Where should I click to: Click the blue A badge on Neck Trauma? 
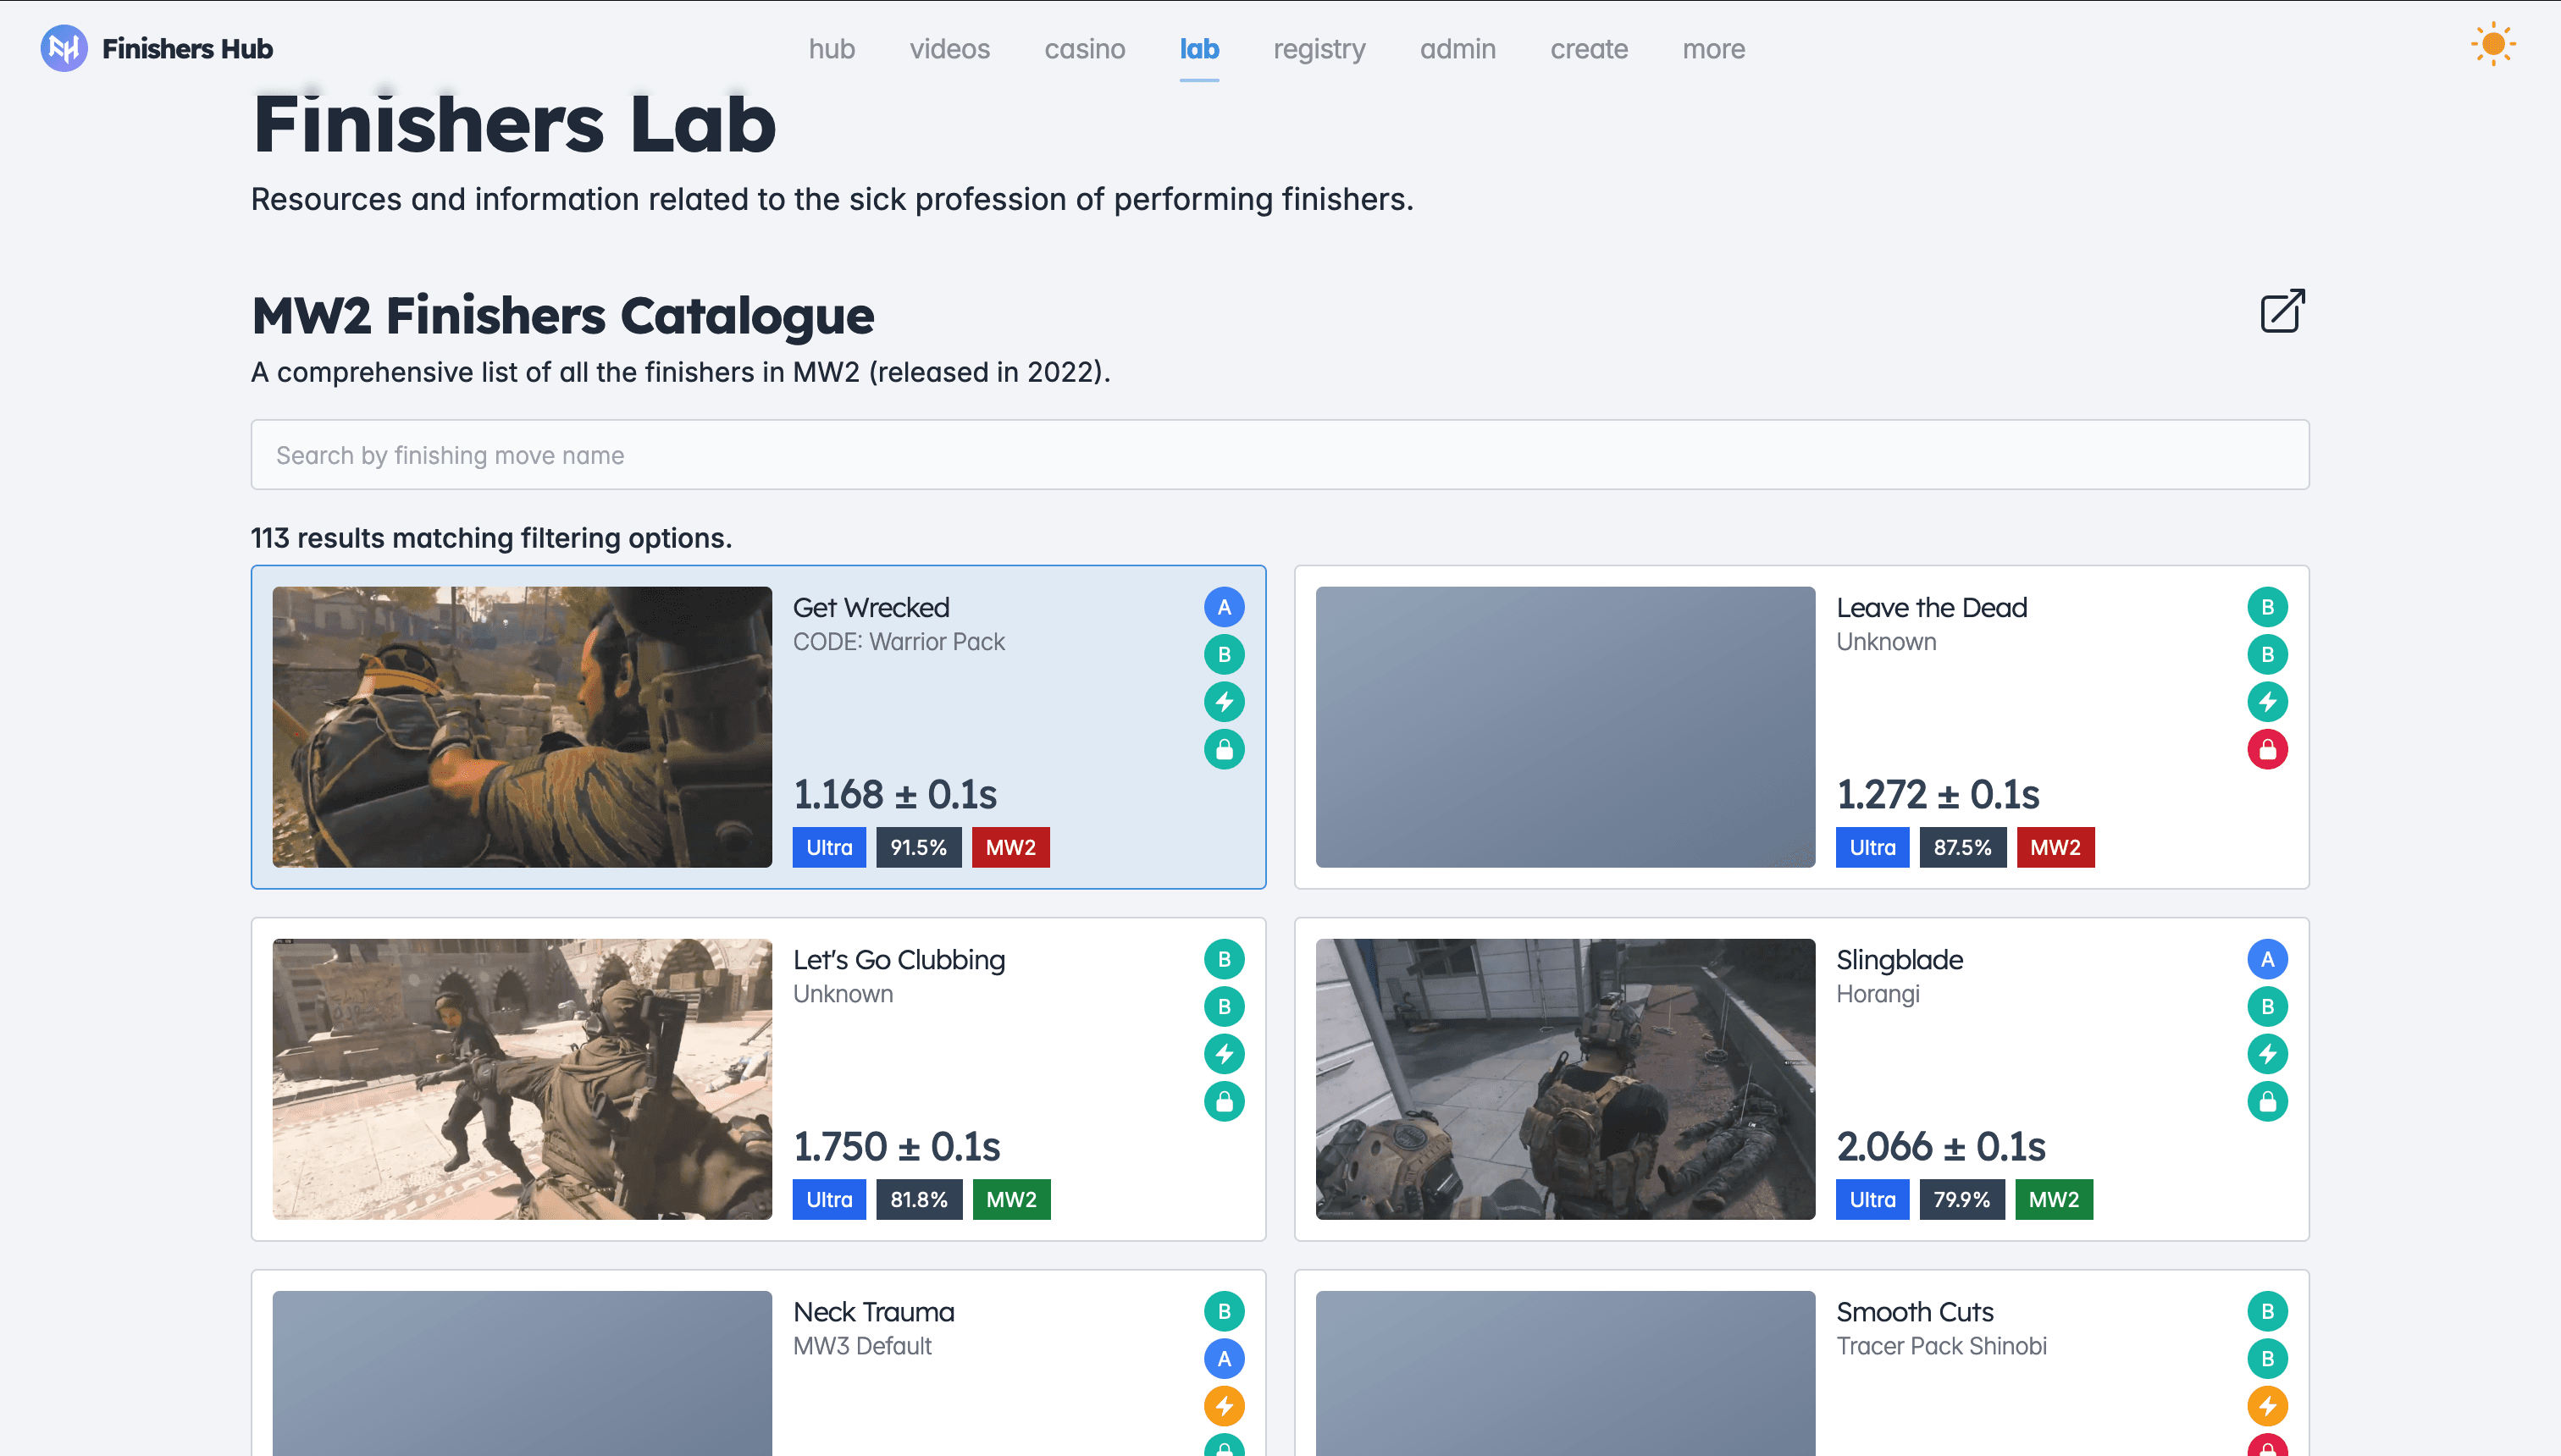tap(1225, 1359)
